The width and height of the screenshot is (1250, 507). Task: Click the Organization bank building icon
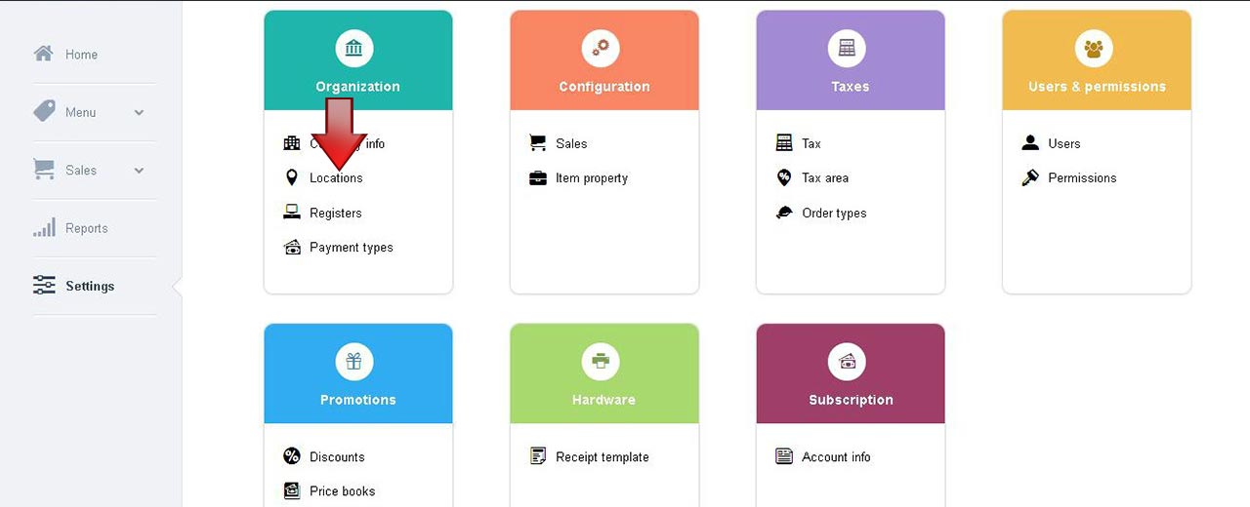coord(354,47)
